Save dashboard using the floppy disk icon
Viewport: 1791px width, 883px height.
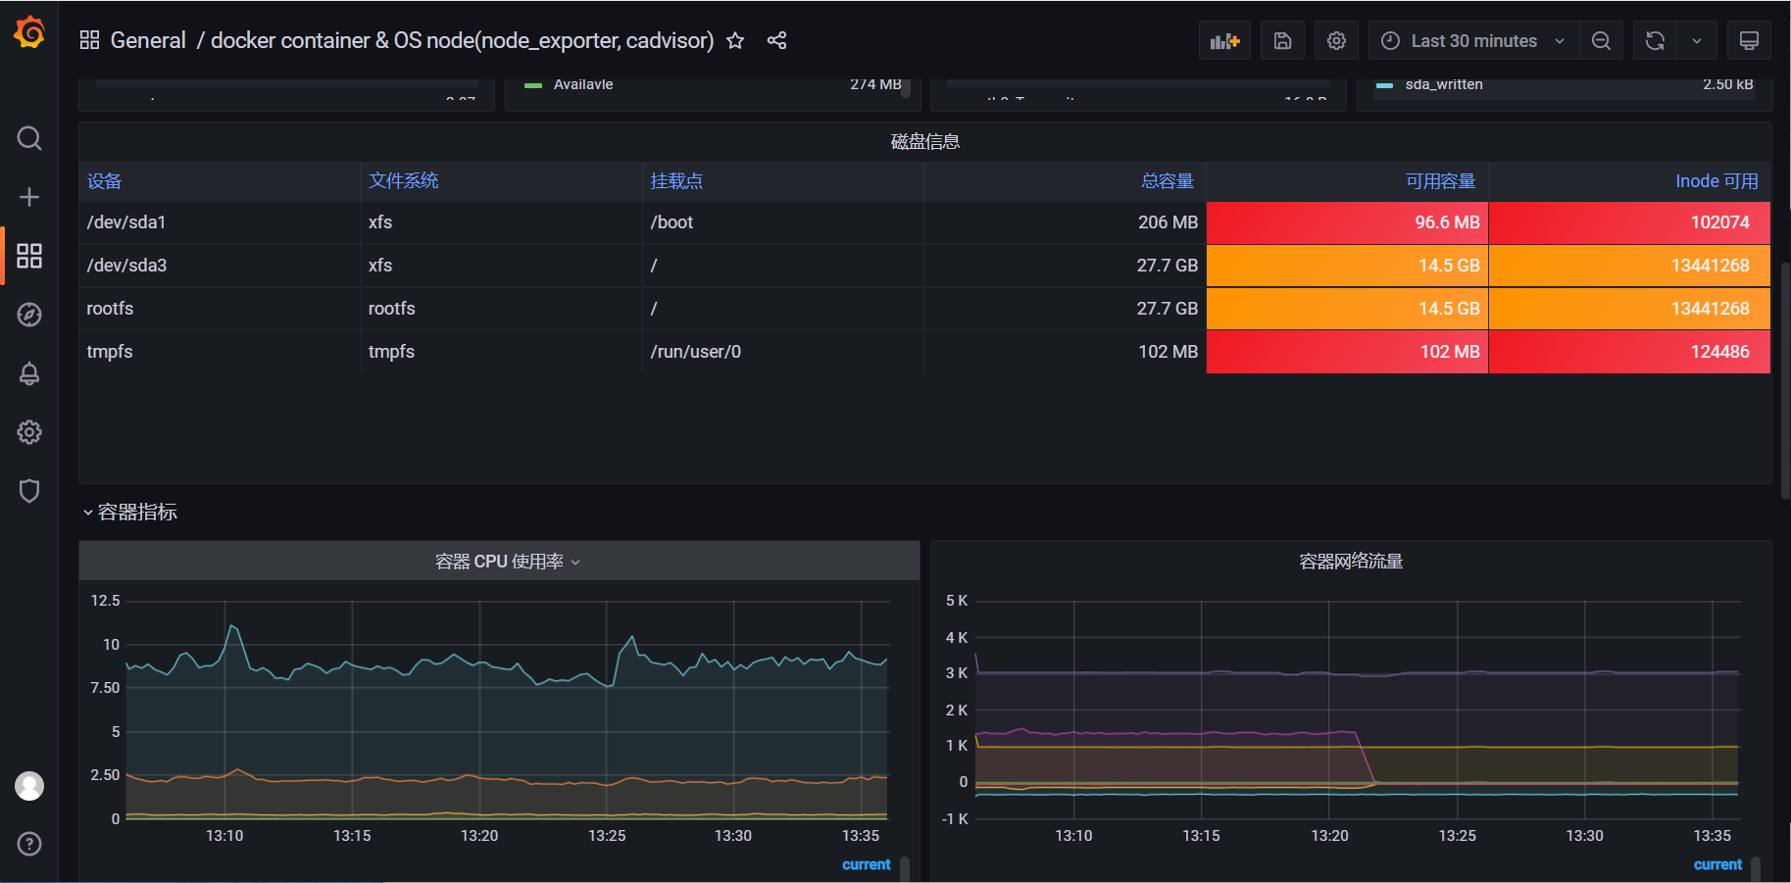[x=1282, y=41]
